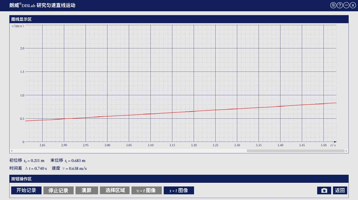Start recording with 开始记录
Viewport: 358px width, 200px height.
26,191
